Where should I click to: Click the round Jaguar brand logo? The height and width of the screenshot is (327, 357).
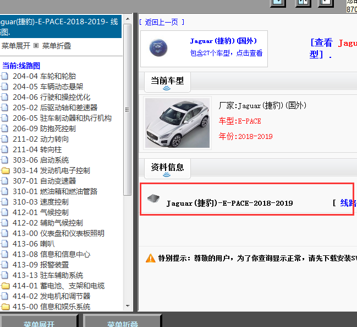158,48
